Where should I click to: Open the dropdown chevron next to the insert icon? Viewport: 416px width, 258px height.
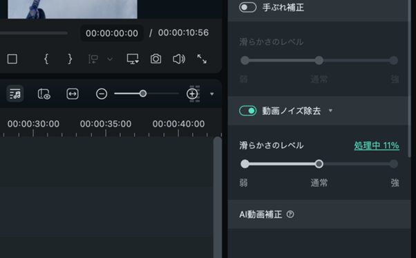pos(110,59)
